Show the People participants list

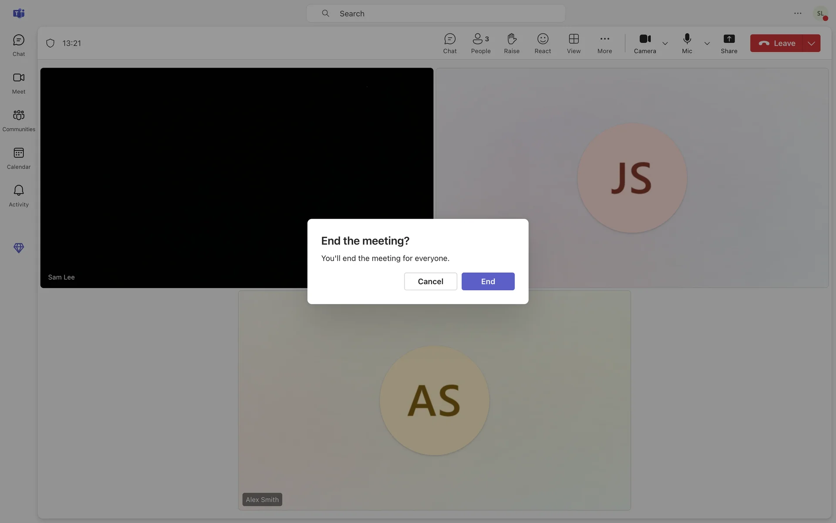point(480,43)
